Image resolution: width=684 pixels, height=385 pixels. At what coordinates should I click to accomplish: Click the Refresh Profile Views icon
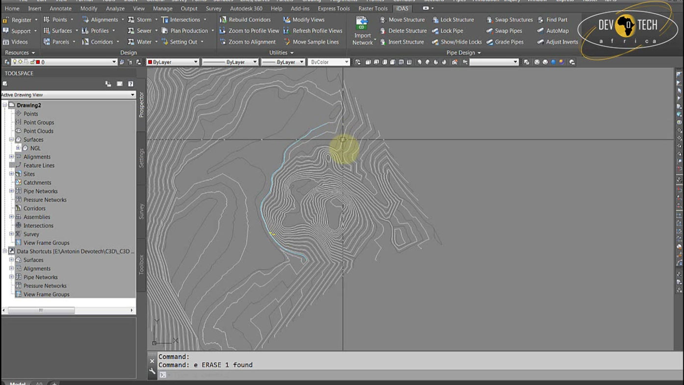pyautogui.click(x=287, y=31)
